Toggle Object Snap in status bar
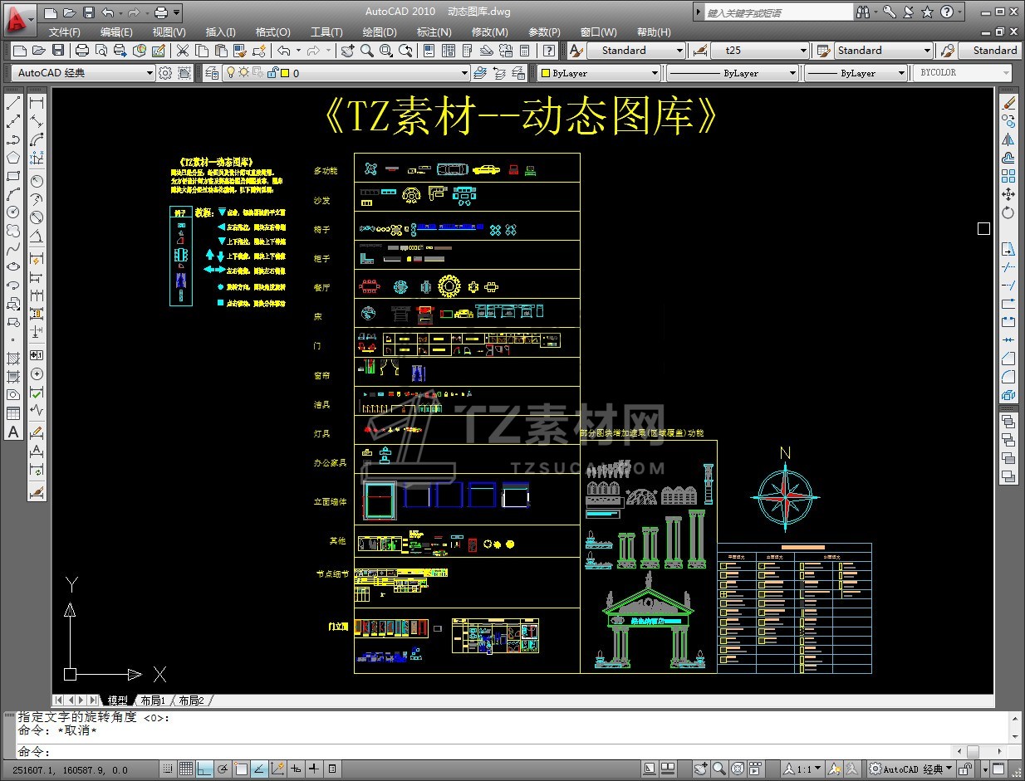This screenshot has width=1025, height=781. [x=242, y=769]
